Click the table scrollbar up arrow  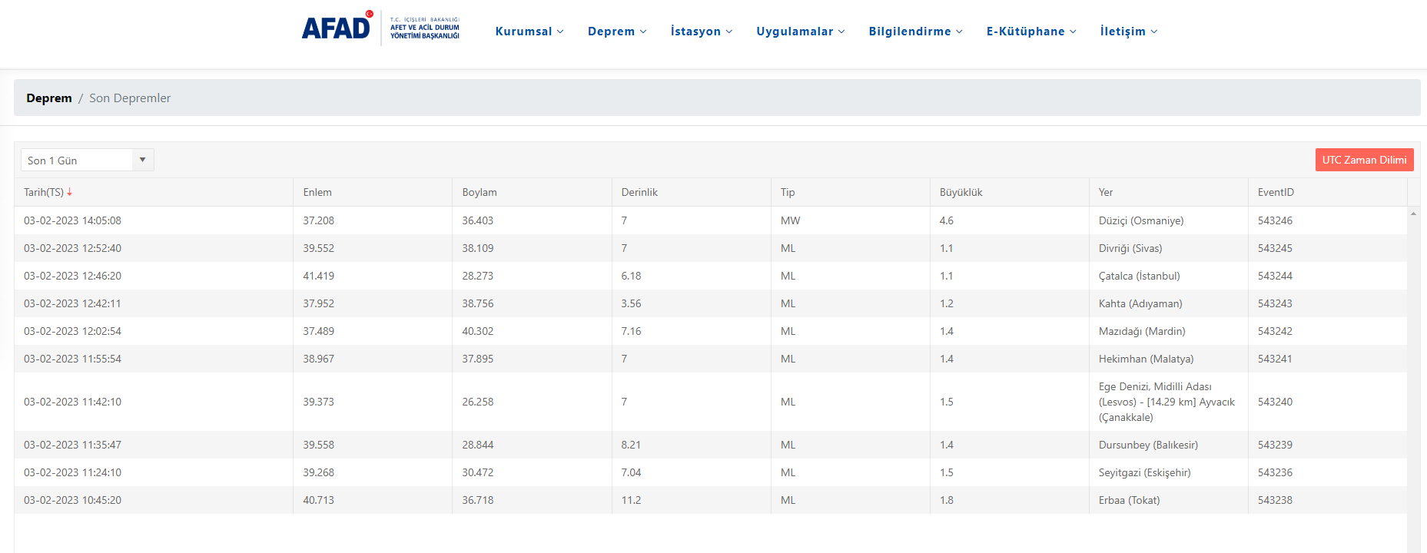pos(1413,214)
